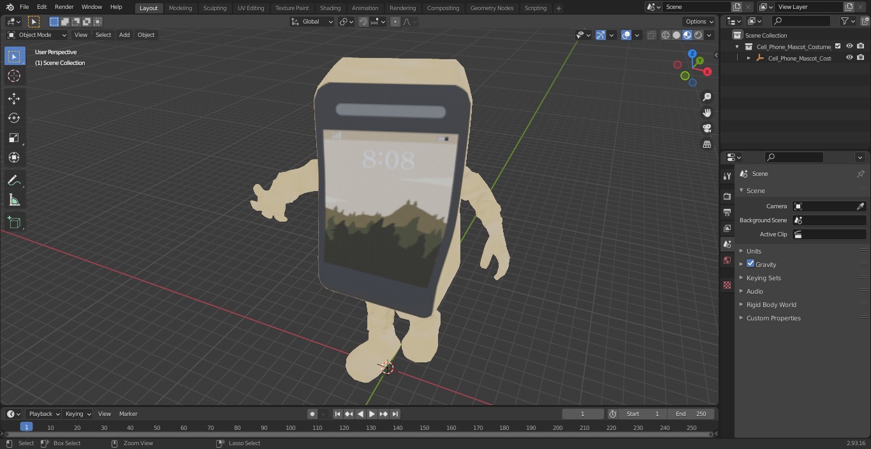Click the pan hand viewport icon
Screen dimensions: 871x449
(706, 113)
